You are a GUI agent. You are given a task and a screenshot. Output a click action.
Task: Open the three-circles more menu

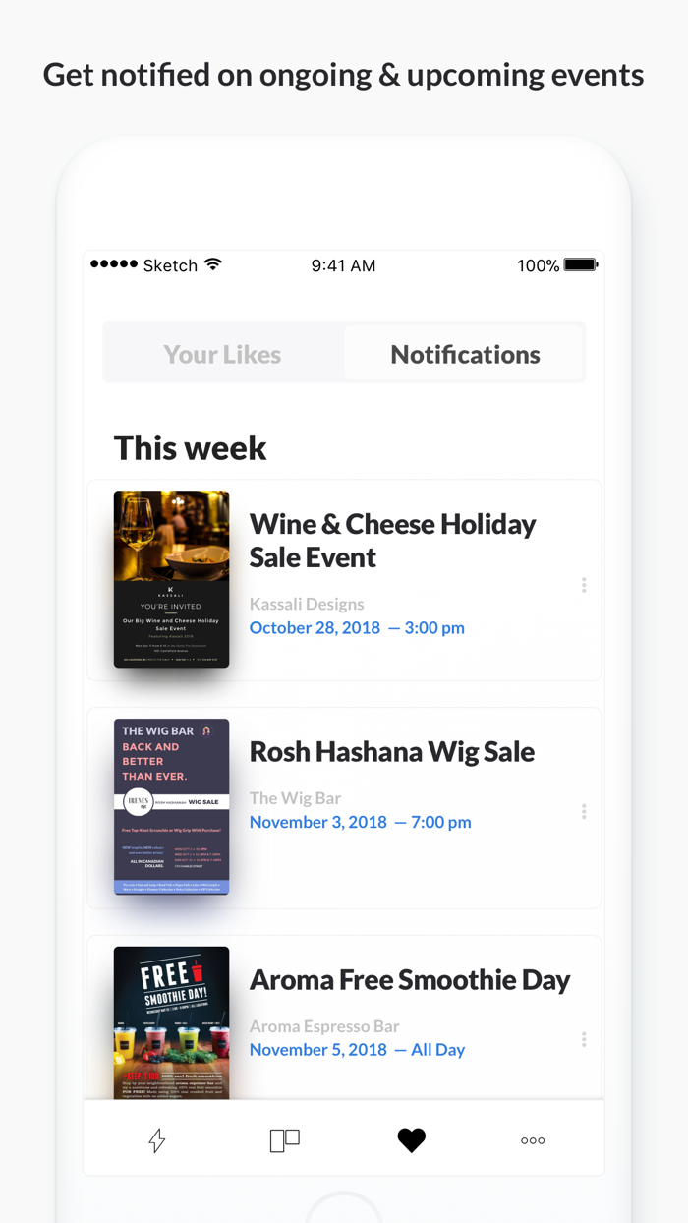(x=533, y=1140)
